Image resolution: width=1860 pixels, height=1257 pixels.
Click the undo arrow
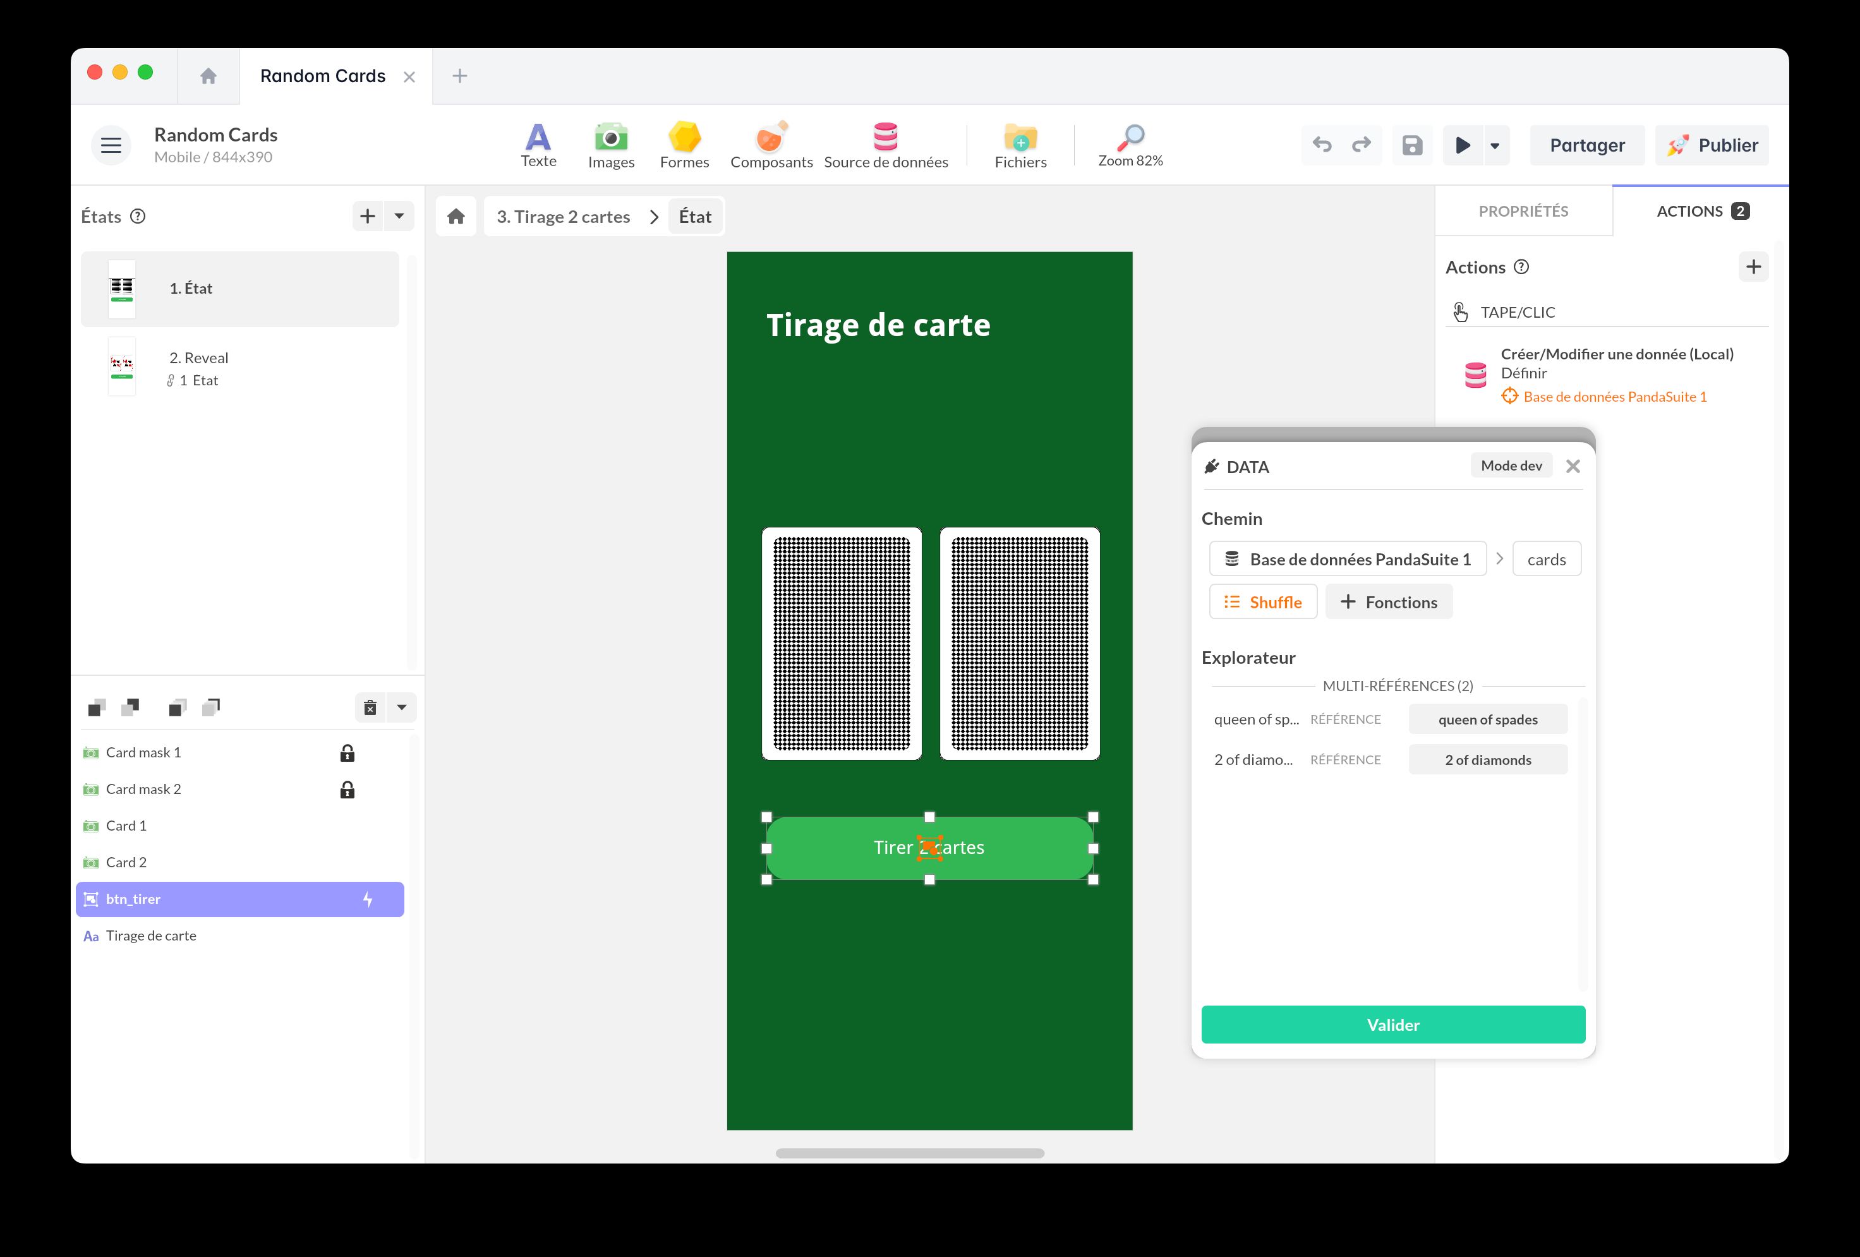pos(1322,146)
